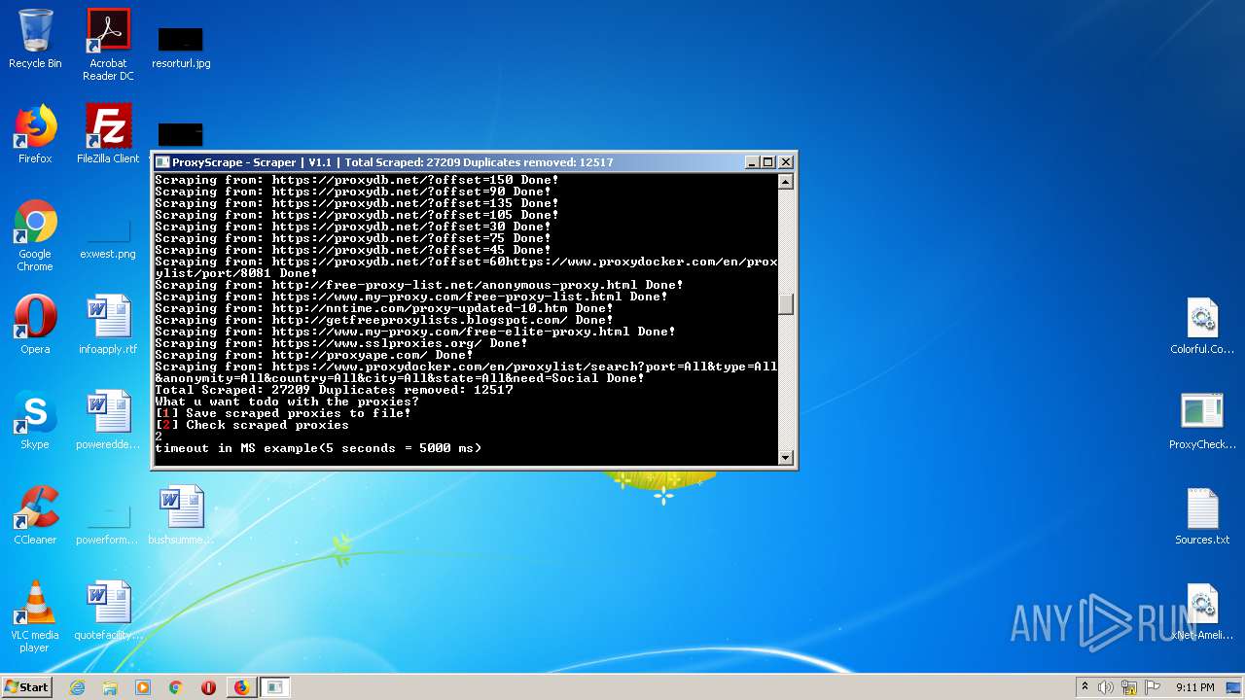Launch CCleaner desktop shortcut
Viewport: 1245px width, 700px height.
[x=35, y=515]
